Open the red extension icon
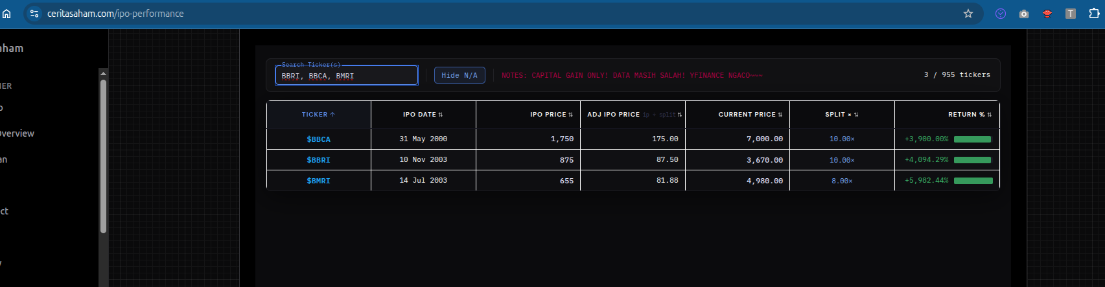This screenshot has height=287, width=1105. tap(1047, 14)
